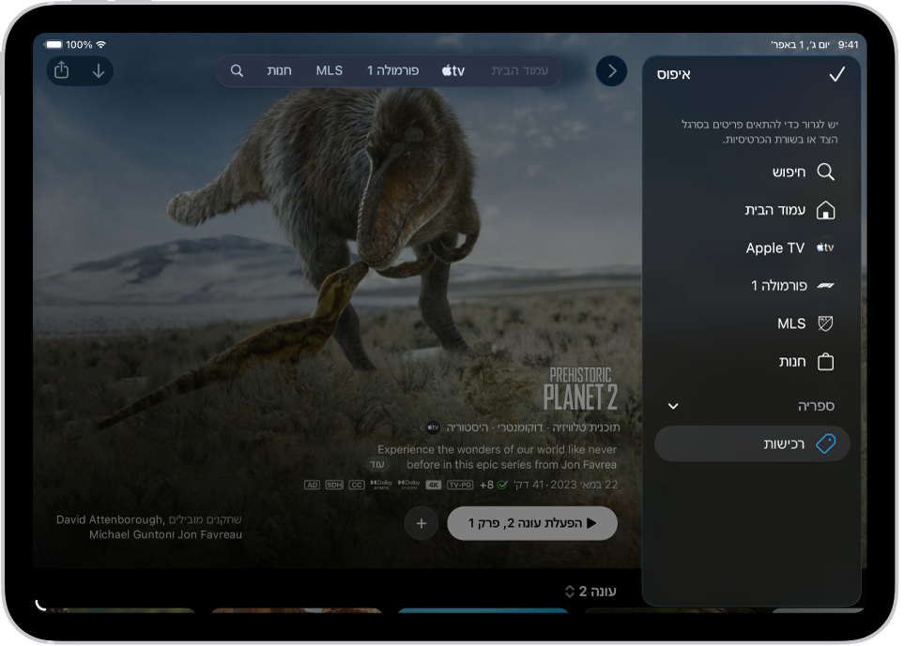Tap the TV-PG rating badge

coord(460,485)
